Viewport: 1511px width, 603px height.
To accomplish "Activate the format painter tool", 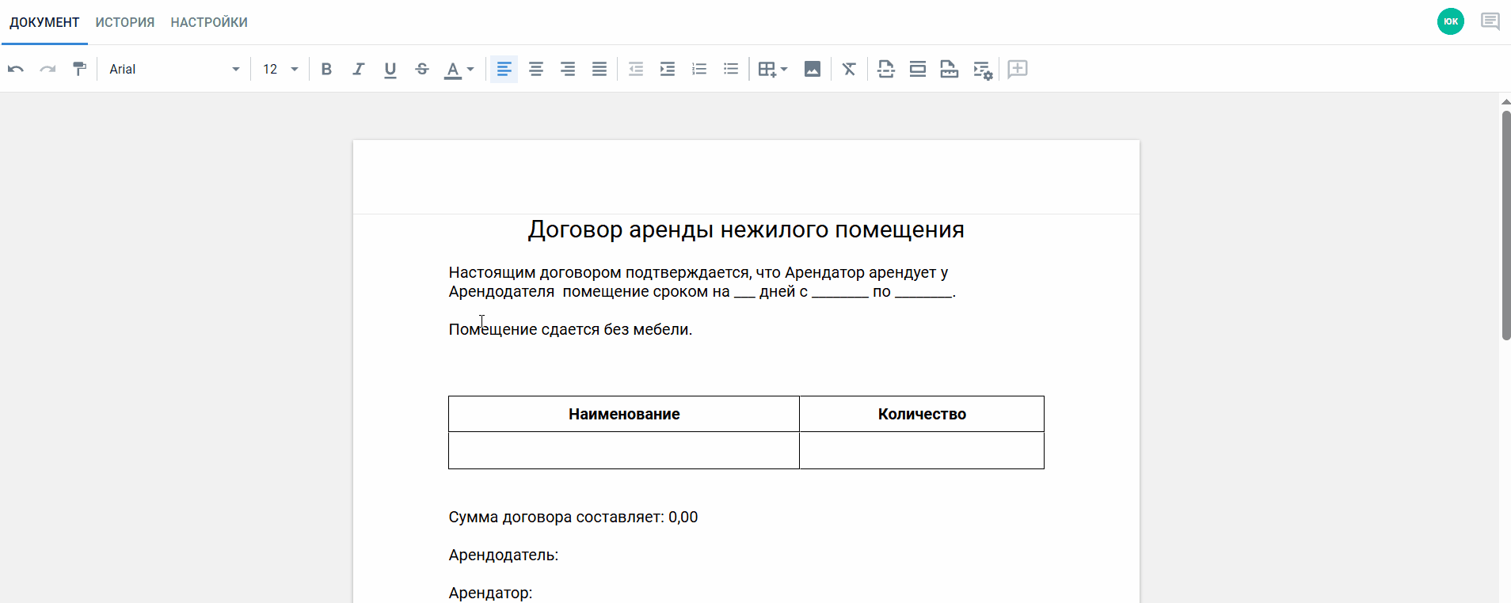I will point(79,69).
